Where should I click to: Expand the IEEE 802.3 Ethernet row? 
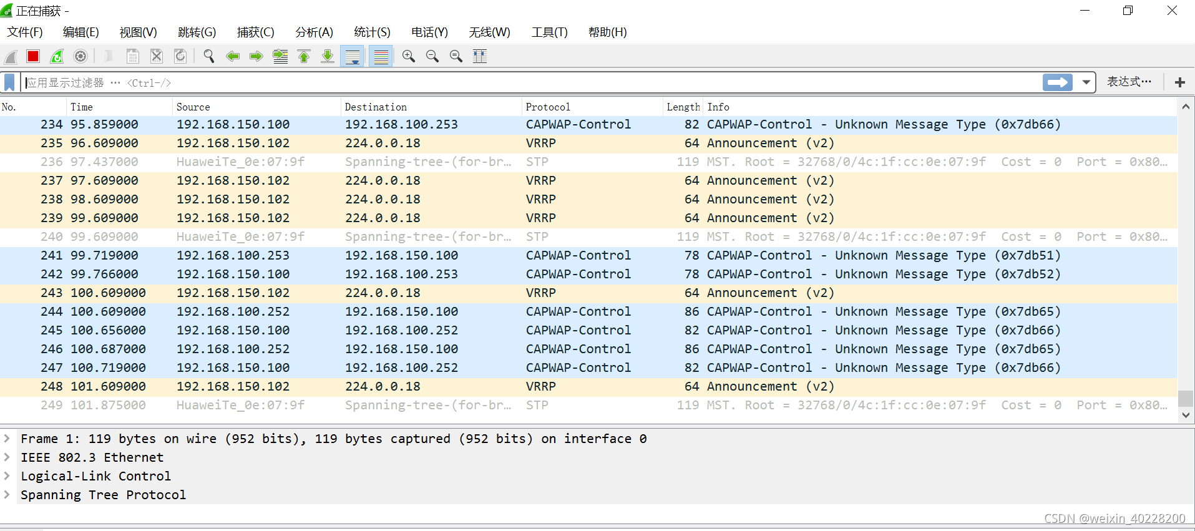pos(7,457)
